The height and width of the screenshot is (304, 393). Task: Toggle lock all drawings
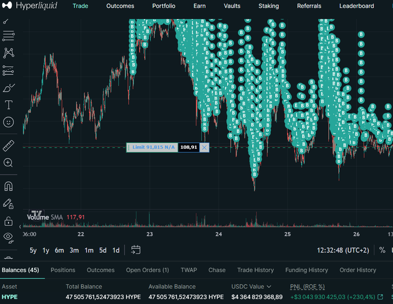(x=8, y=221)
